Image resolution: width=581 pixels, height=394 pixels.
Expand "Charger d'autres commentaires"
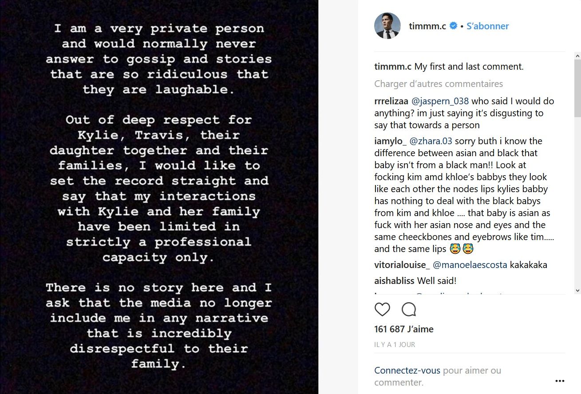(x=439, y=84)
